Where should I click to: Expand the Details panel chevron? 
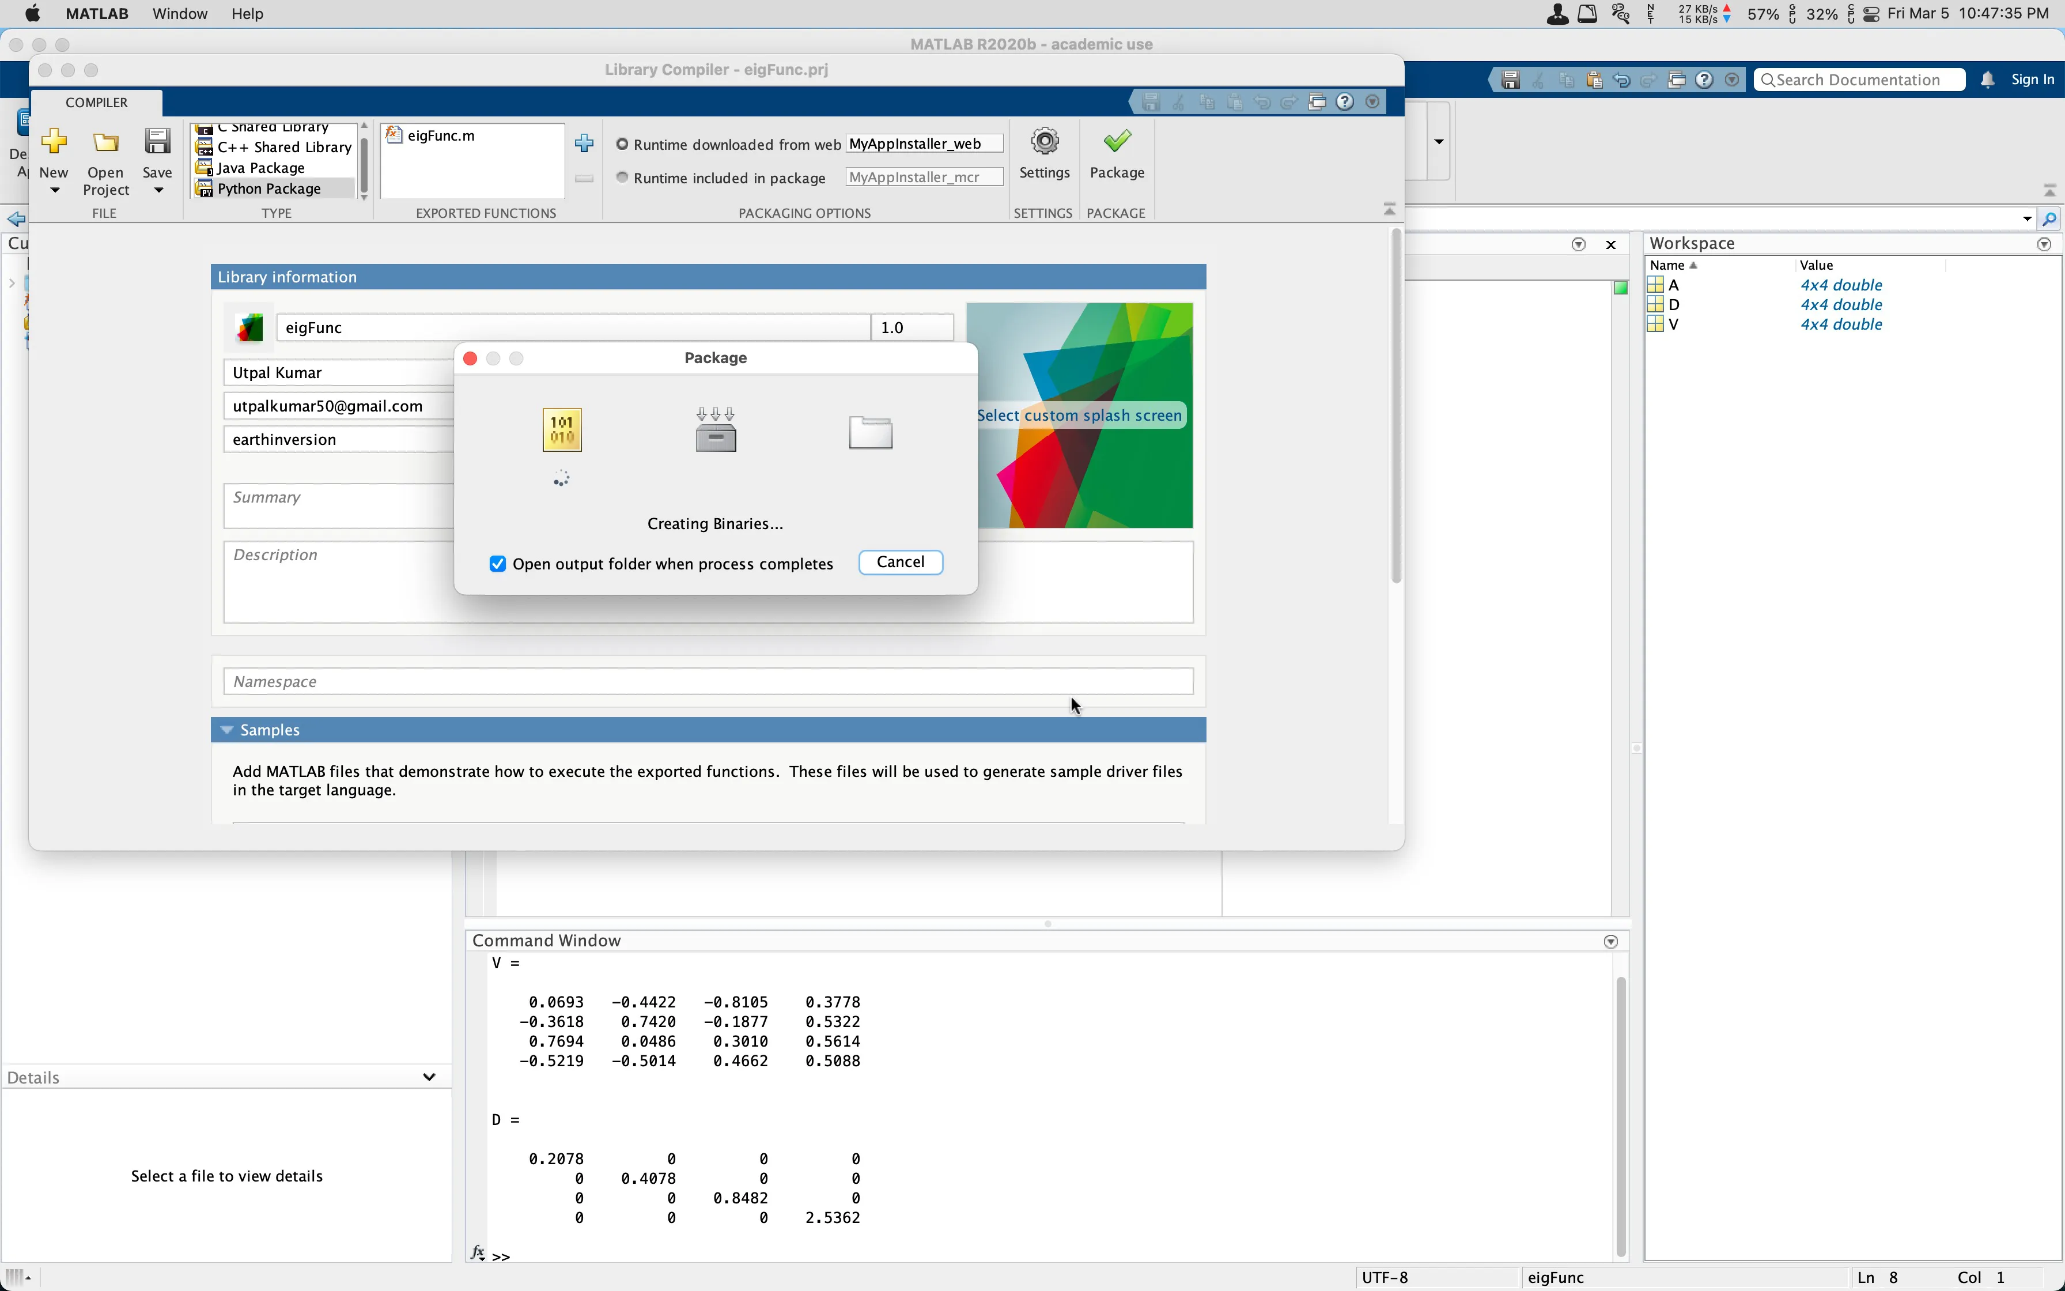[429, 1078]
